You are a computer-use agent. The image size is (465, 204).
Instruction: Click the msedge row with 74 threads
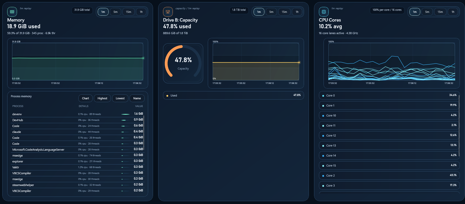(78, 155)
